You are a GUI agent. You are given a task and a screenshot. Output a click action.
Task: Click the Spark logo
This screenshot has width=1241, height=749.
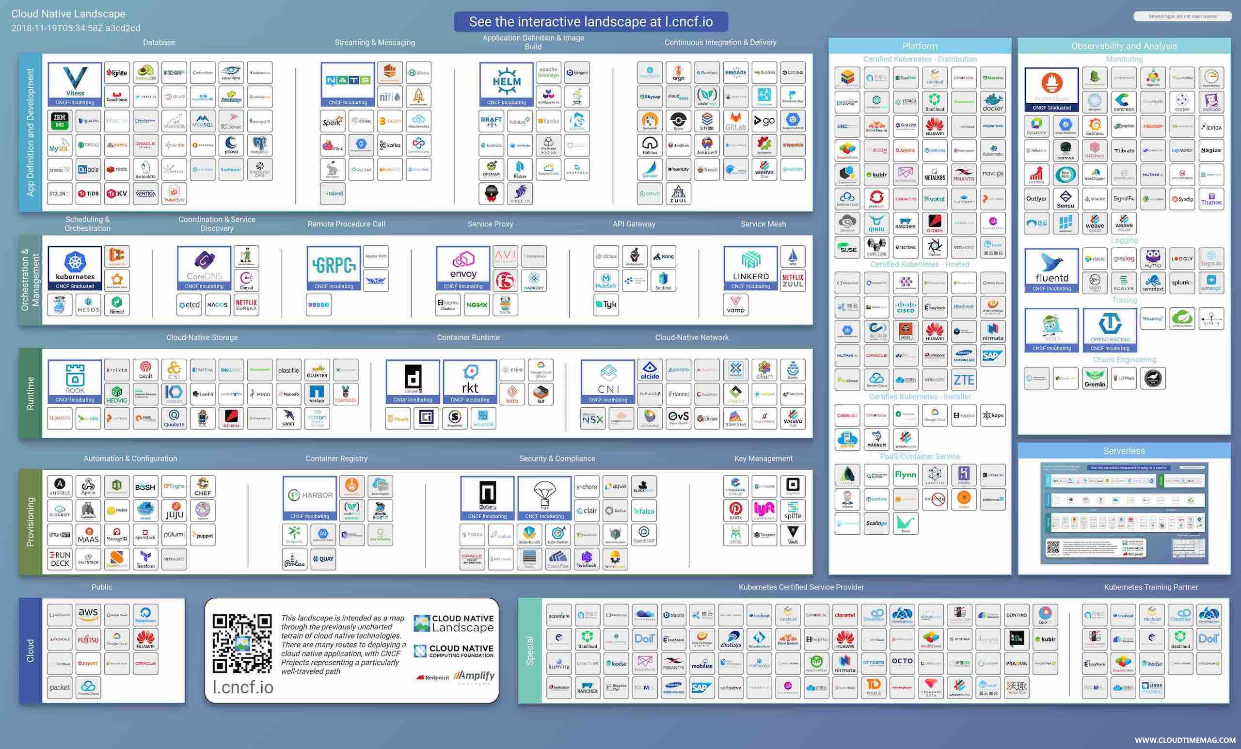pos(333,121)
